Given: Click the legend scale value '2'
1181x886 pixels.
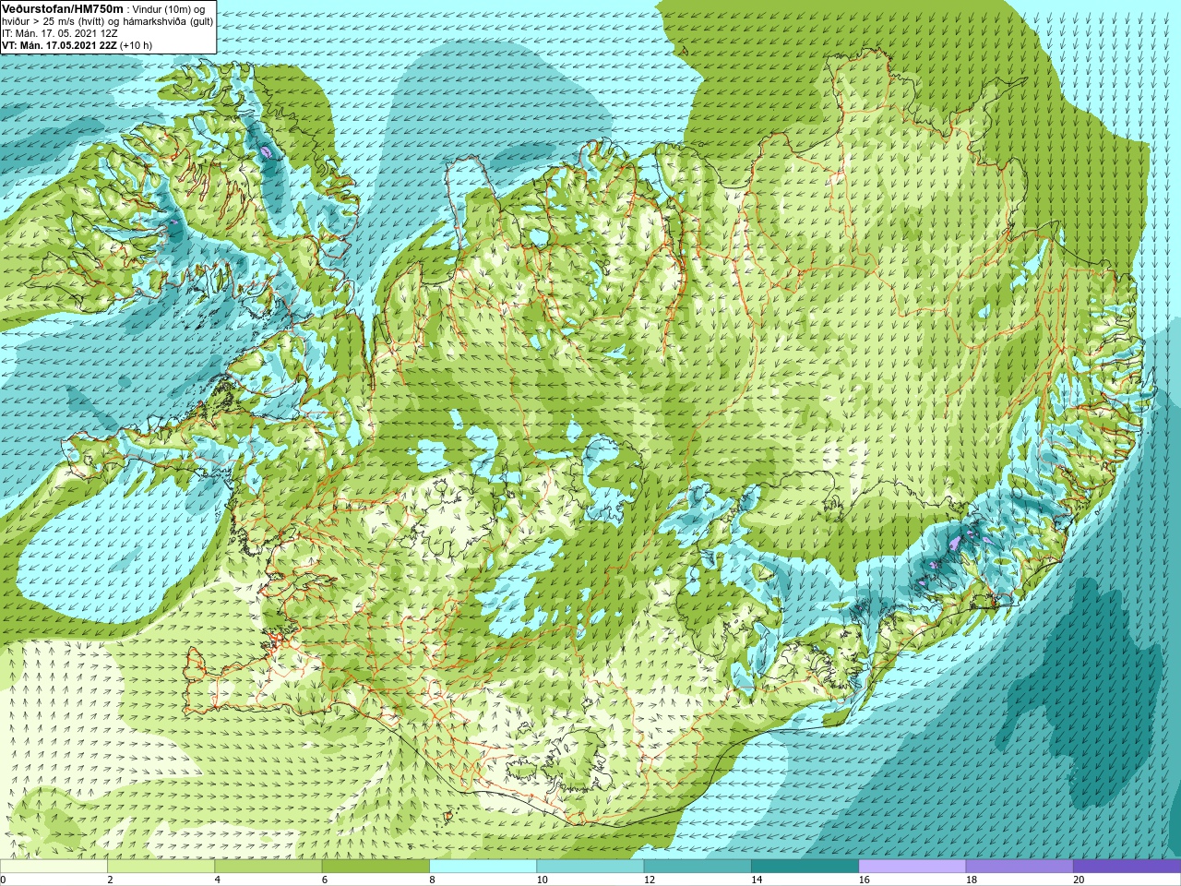Looking at the screenshot, I should coord(110,880).
